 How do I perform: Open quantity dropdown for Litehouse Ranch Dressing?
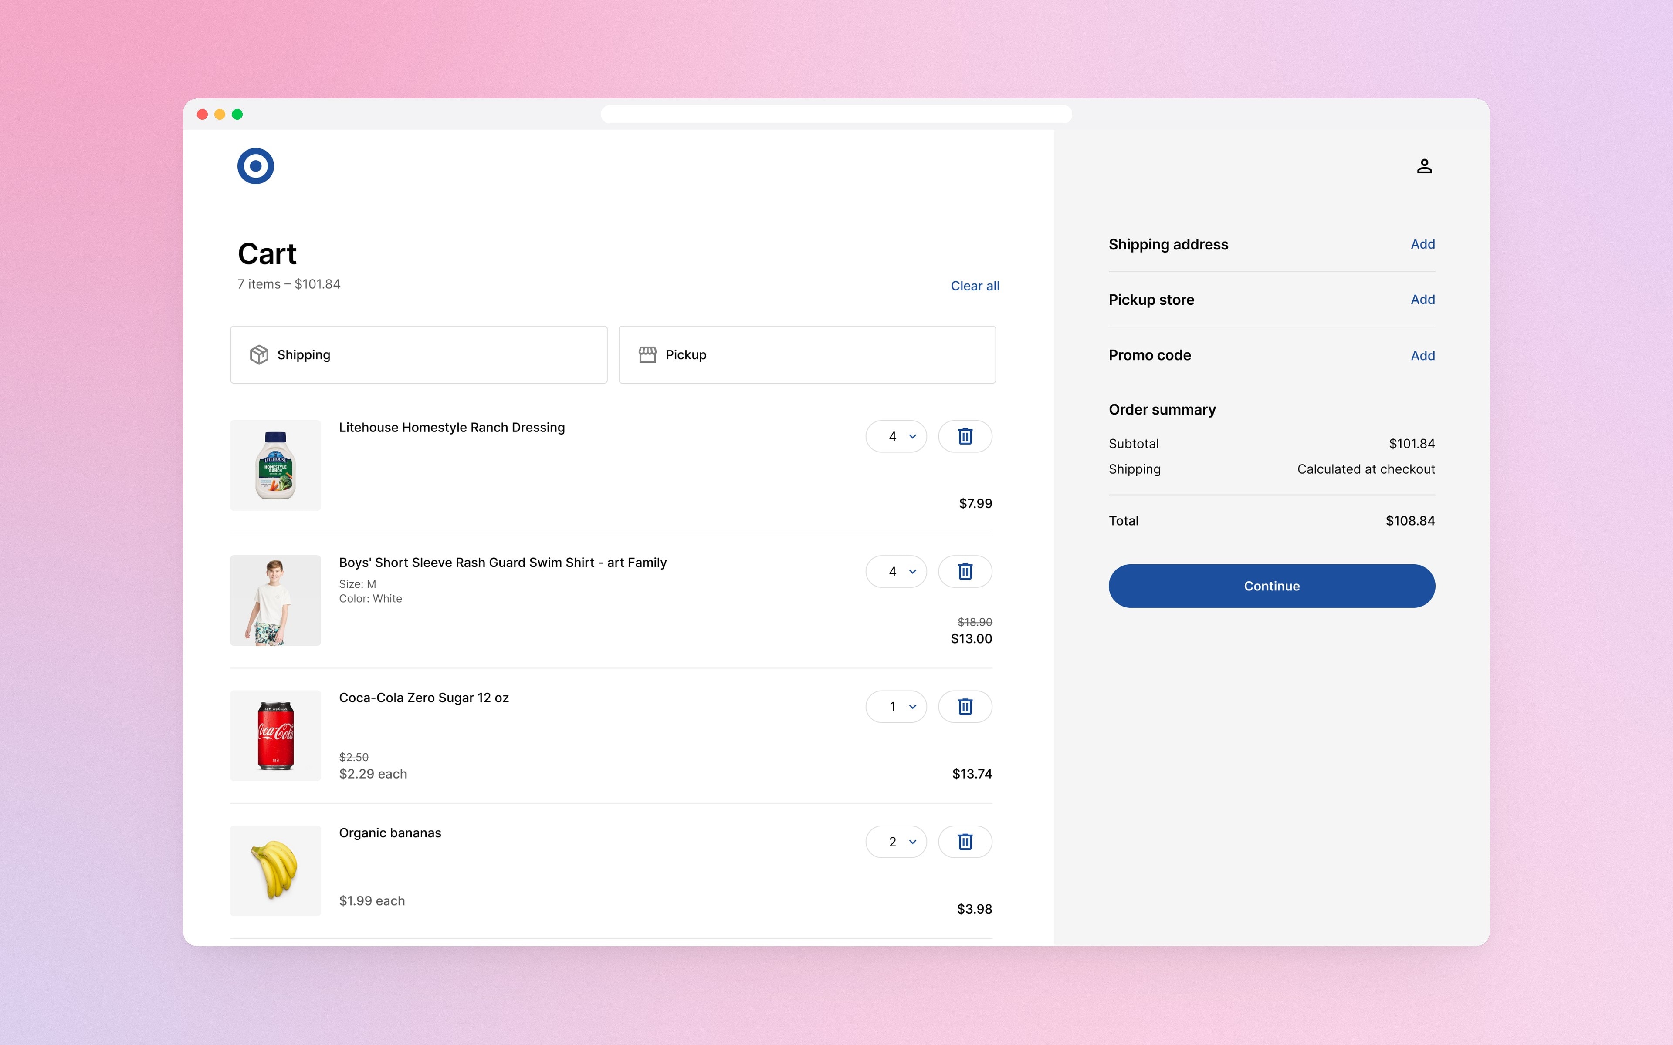click(896, 436)
